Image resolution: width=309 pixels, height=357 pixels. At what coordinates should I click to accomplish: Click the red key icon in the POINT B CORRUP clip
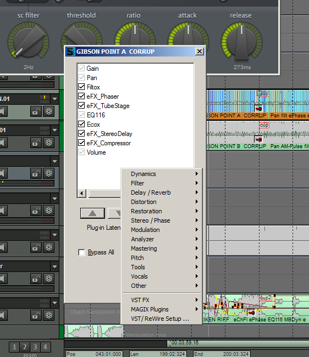pyautogui.click(x=258, y=139)
